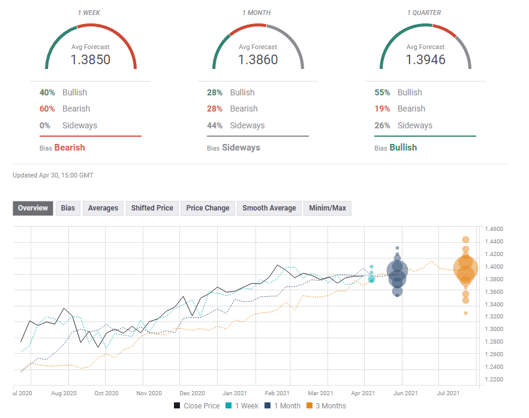Open the Smooth Average tab
Image resolution: width=529 pixels, height=418 pixels.
[269, 208]
